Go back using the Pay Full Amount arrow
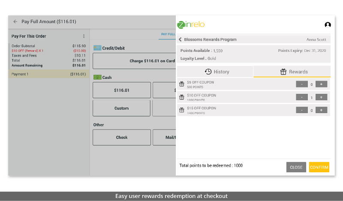Screen dimensions: 343x201 (x=15, y=21)
